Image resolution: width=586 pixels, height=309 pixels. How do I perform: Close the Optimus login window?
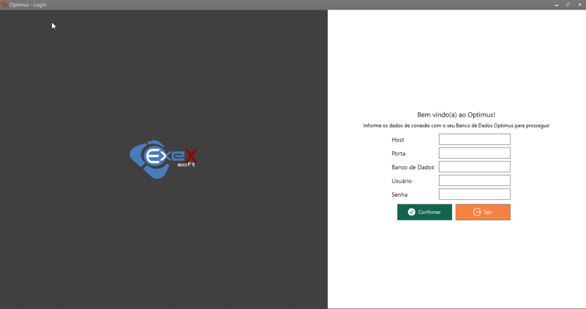click(x=579, y=5)
